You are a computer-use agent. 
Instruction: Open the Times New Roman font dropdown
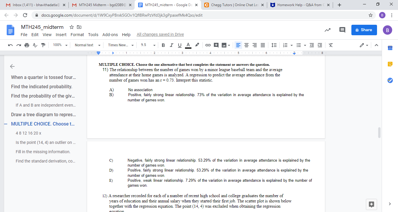[120, 45]
